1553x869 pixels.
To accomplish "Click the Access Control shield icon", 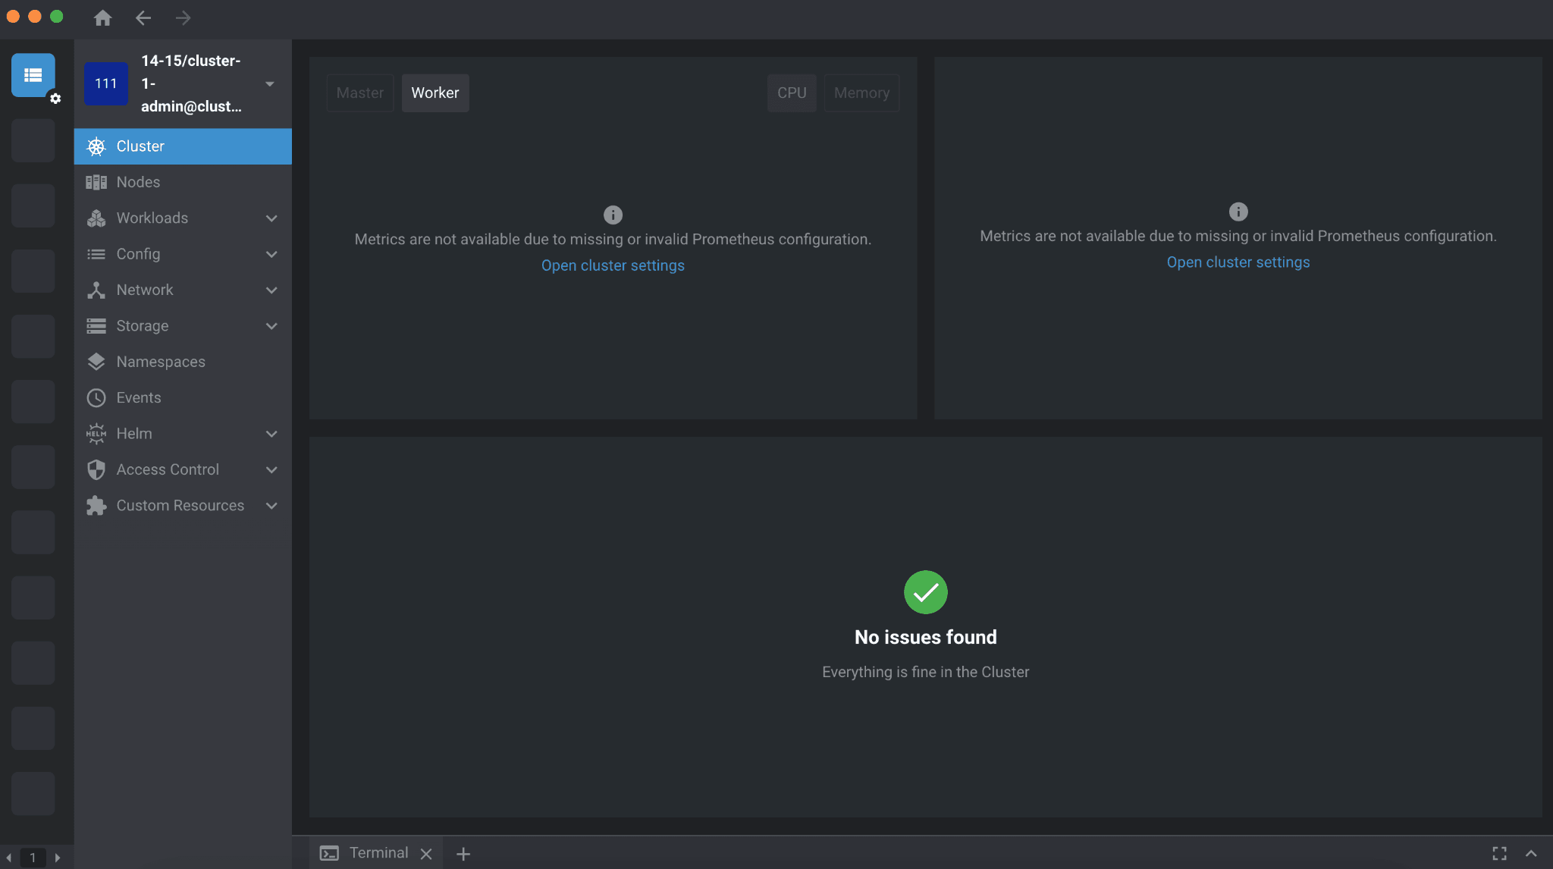I will click(96, 469).
